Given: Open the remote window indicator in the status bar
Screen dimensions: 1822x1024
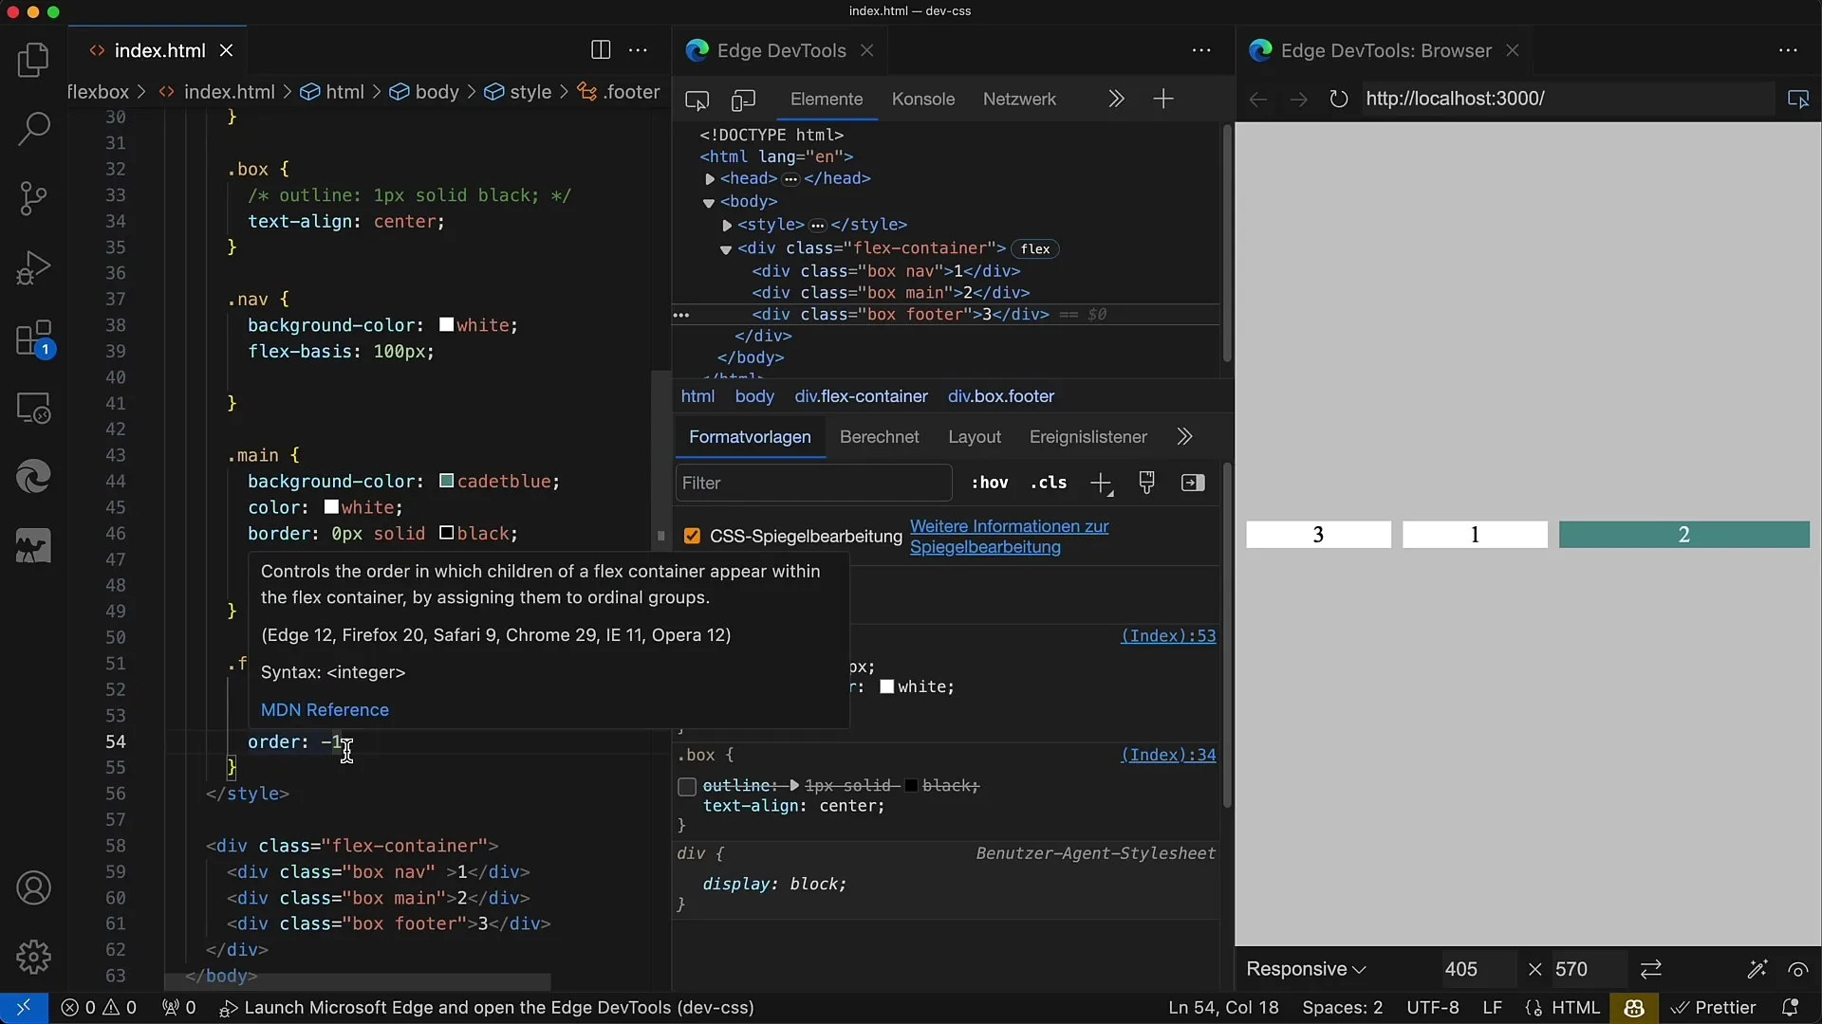Looking at the screenshot, I should pos(24,1008).
